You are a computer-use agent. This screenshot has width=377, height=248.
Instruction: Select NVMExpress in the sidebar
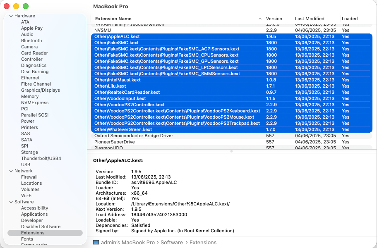(x=35, y=103)
